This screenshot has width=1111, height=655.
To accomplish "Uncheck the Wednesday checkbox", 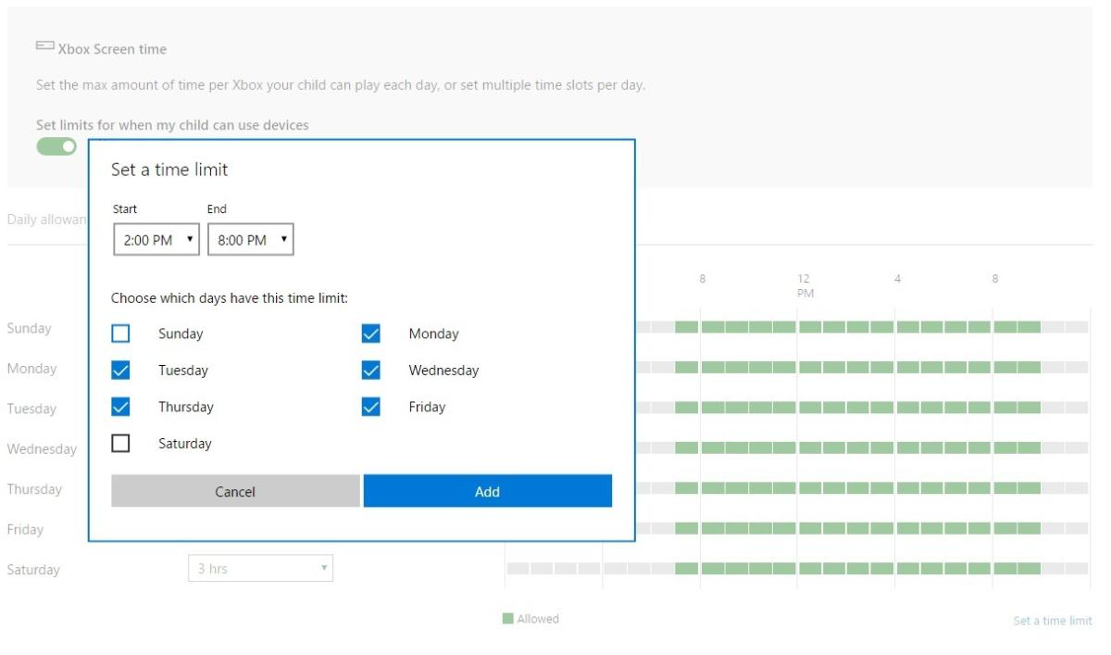I will (371, 371).
